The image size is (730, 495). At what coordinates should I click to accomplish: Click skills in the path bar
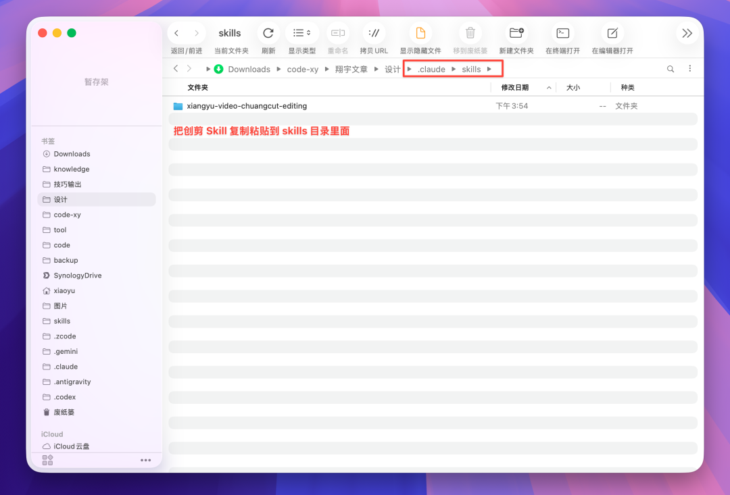[x=471, y=70]
